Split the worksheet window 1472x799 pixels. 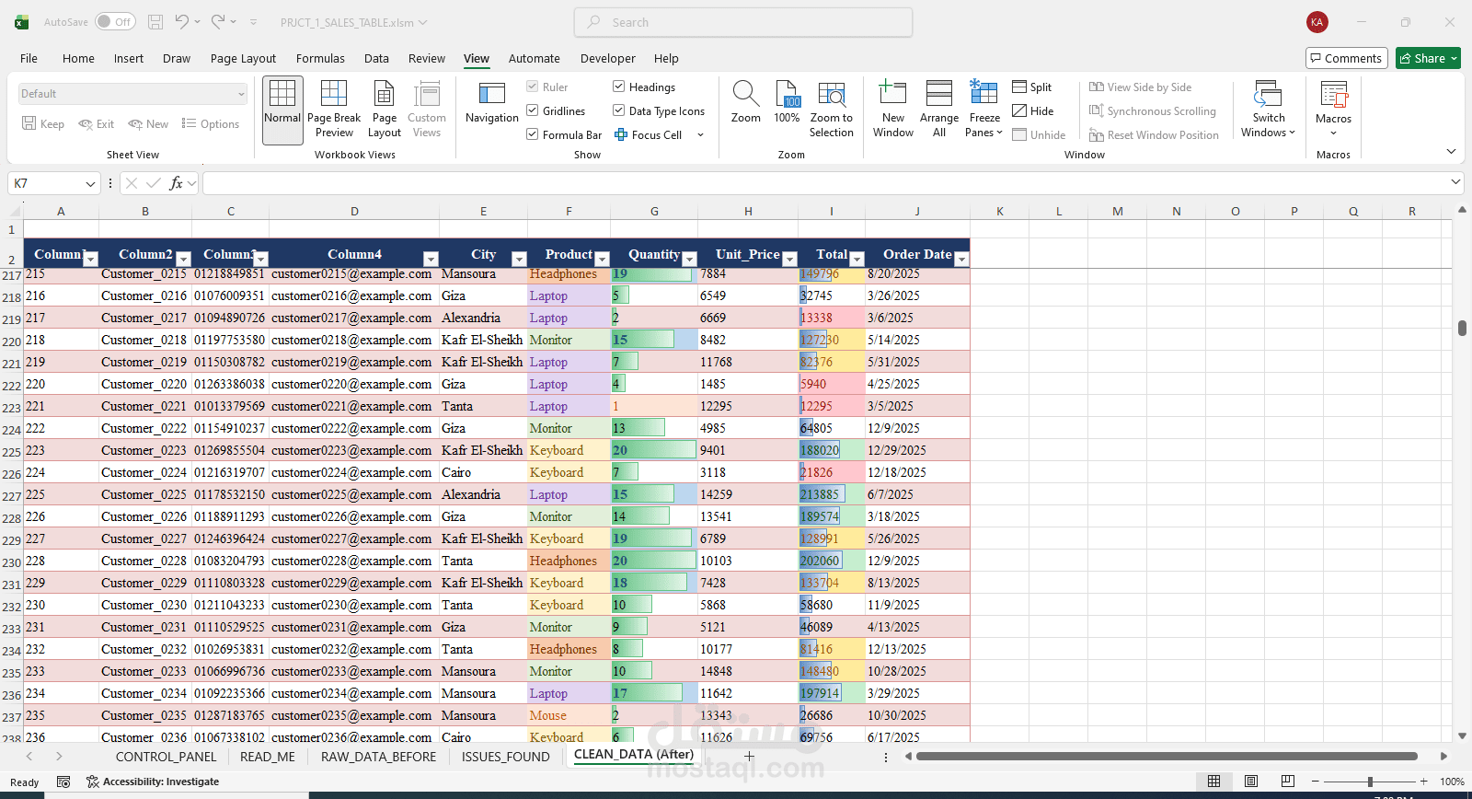[x=1032, y=87]
